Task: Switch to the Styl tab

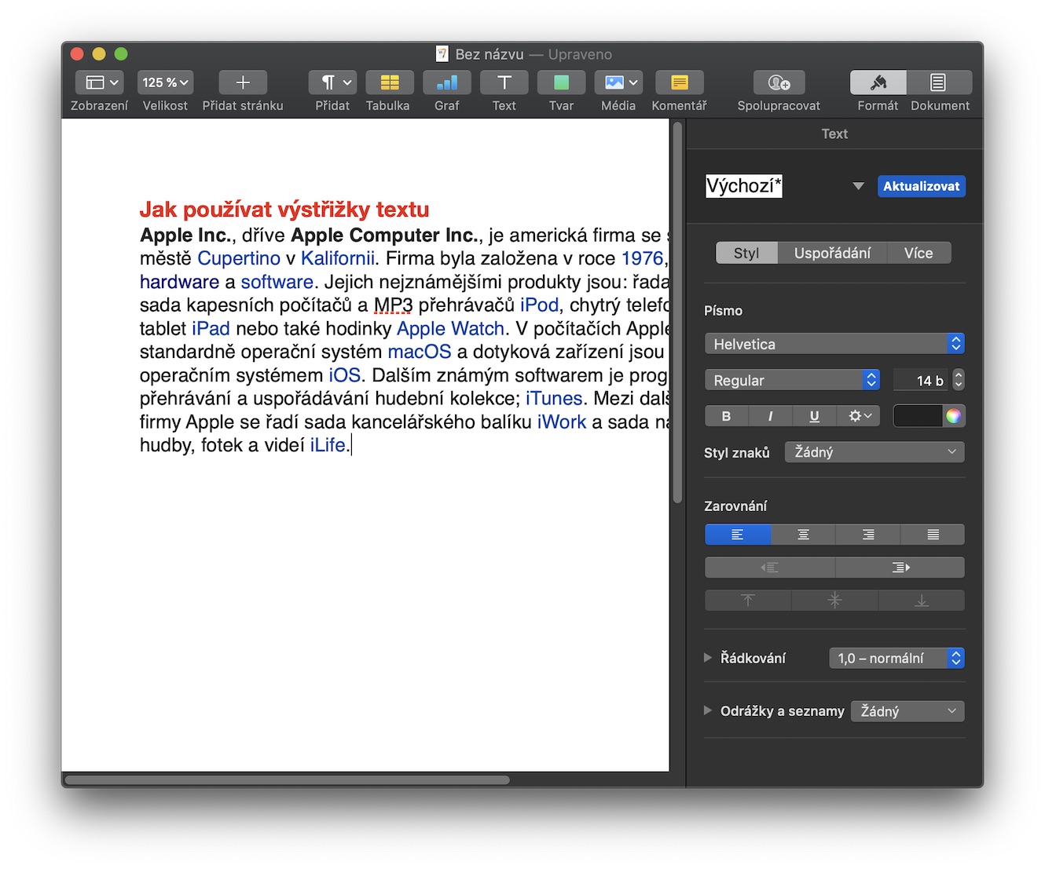Action: tap(746, 253)
